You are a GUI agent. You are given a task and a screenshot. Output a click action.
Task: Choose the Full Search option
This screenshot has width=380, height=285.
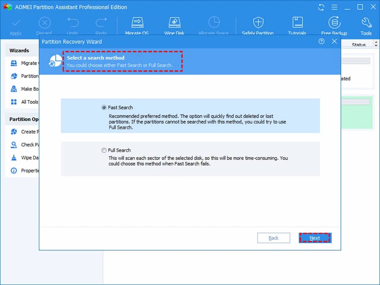click(x=104, y=150)
